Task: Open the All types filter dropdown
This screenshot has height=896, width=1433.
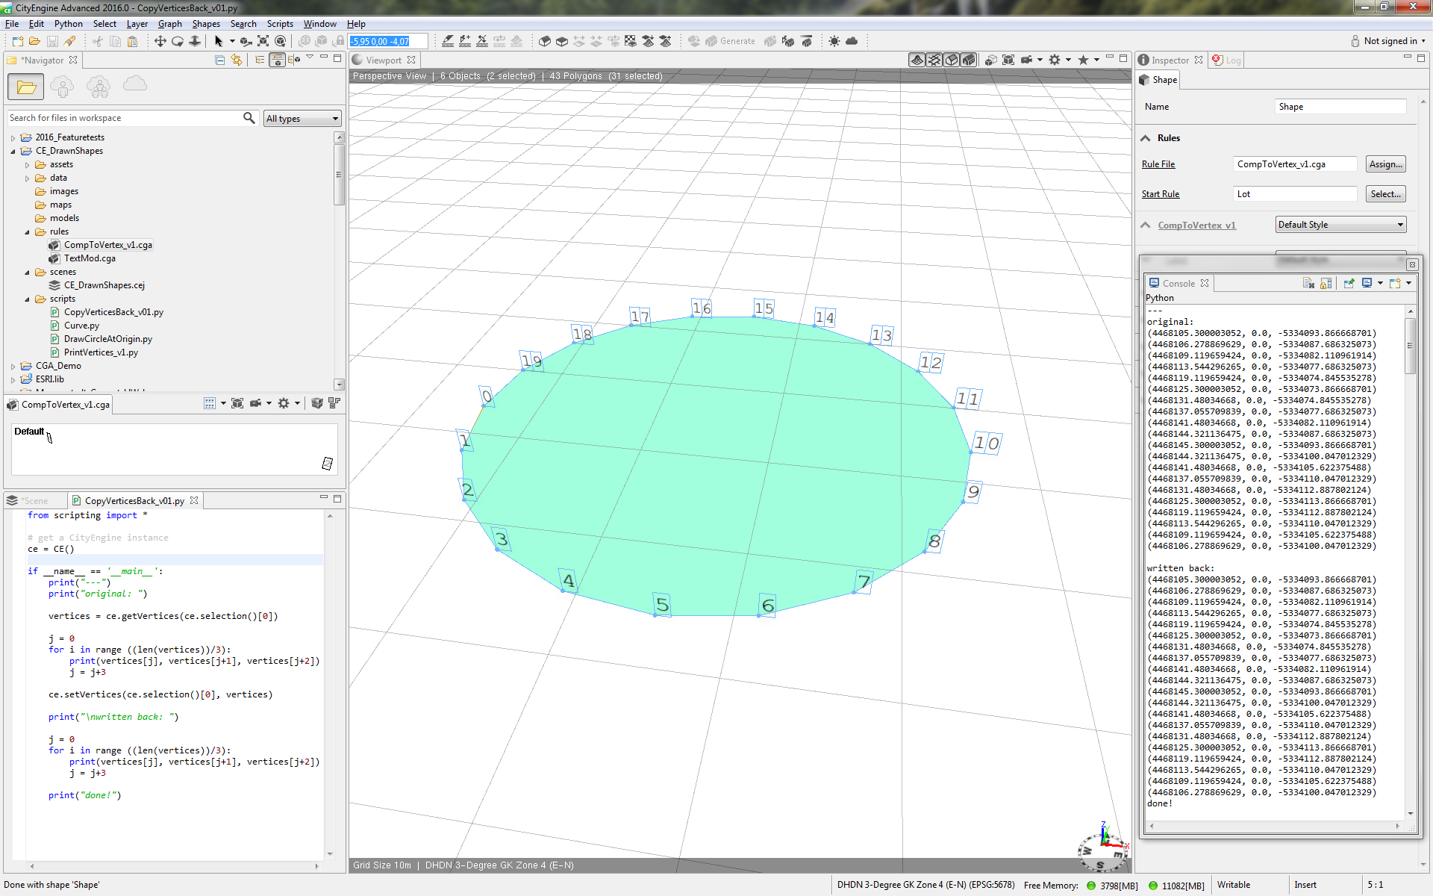Action: (x=302, y=118)
